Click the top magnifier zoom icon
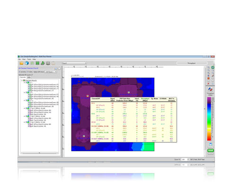 (208, 68)
